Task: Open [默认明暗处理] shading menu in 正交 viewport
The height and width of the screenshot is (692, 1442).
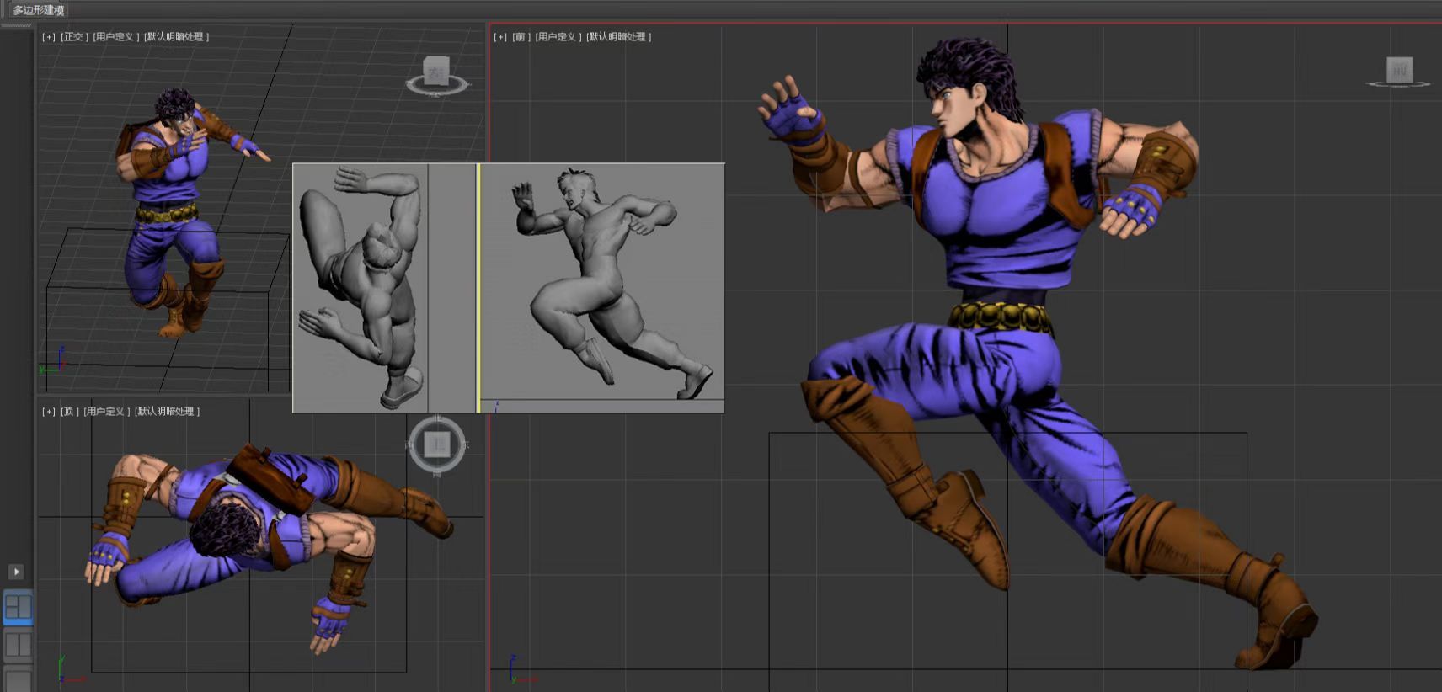Action: click(176, 37)
